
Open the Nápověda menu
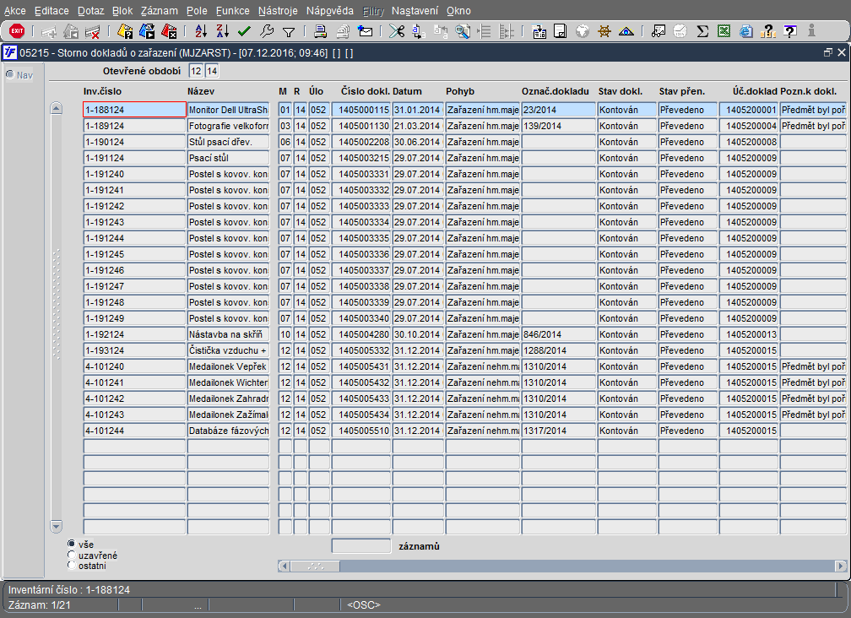pos(329,10)
